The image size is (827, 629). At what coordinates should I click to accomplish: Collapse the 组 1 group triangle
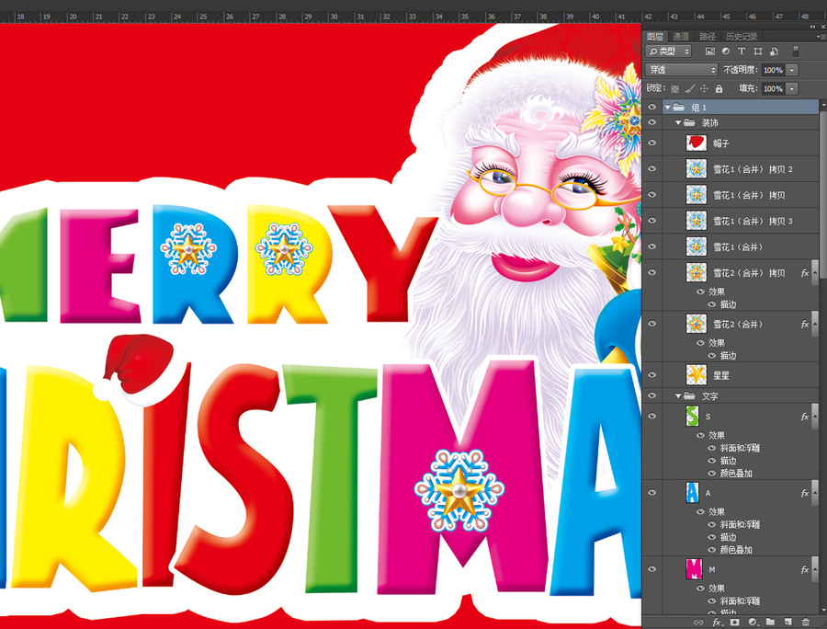click(668, 107)
